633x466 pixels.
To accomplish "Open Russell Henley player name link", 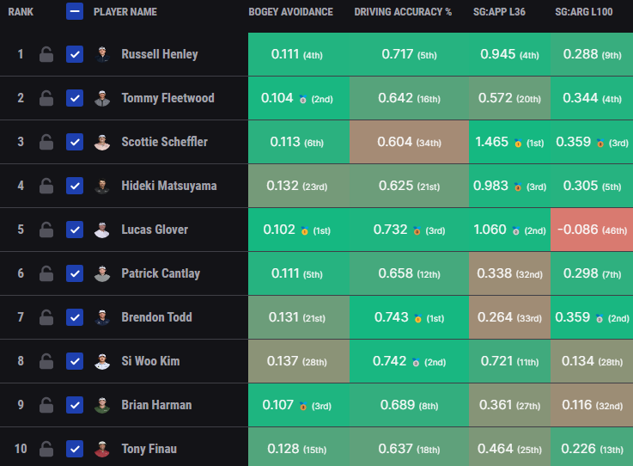I will (x=160, y=54).
